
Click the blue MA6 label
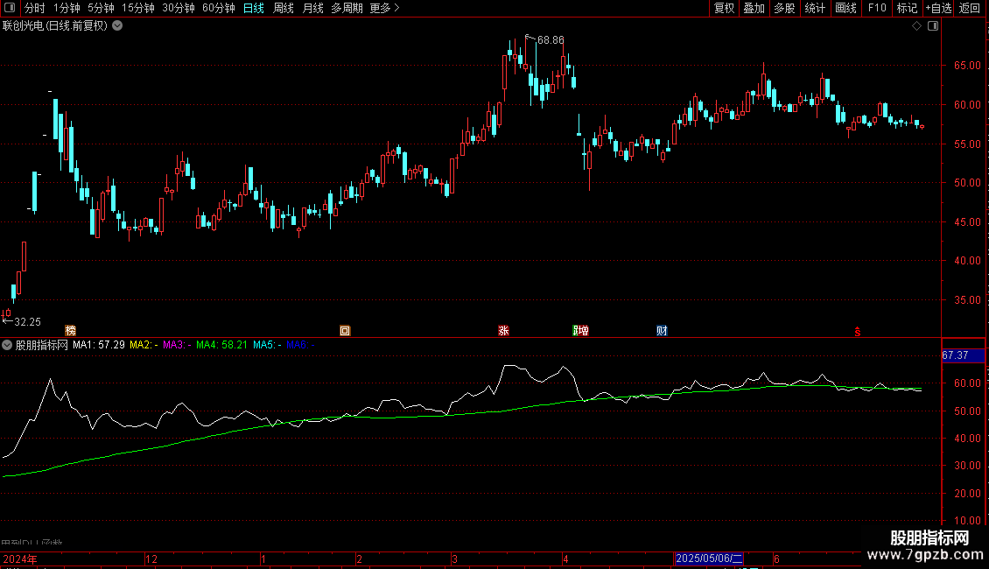[301, 345]
